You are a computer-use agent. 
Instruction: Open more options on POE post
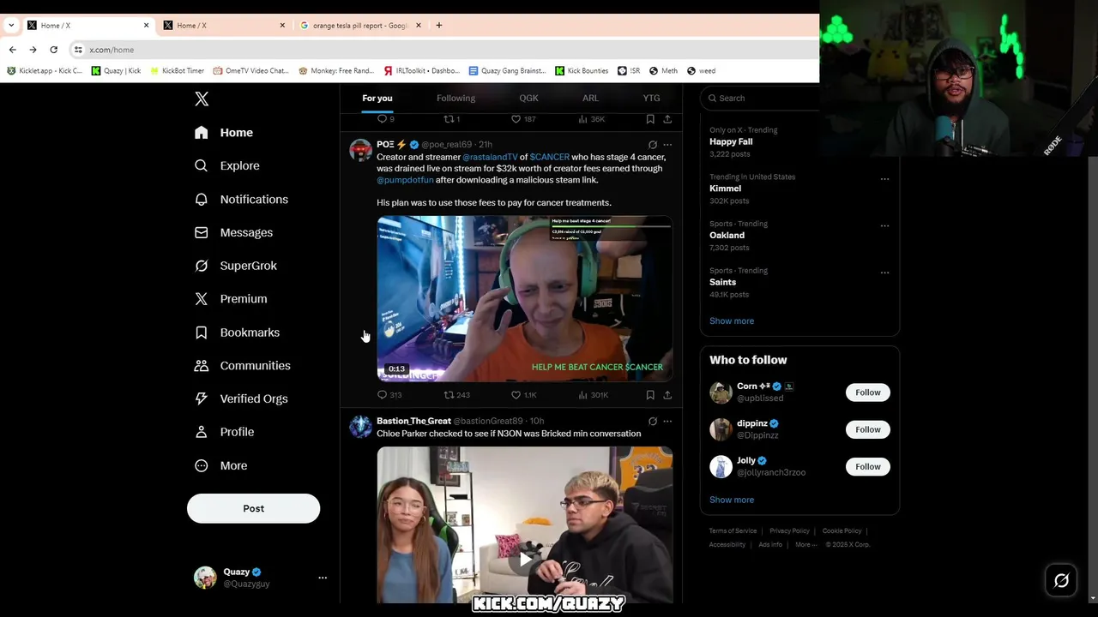coord(667,145)
